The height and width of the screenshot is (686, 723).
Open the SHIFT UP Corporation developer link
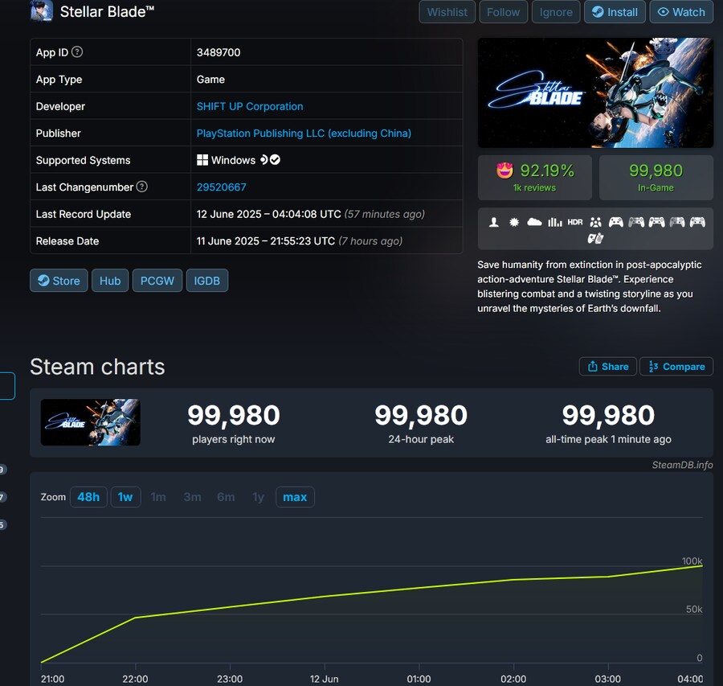[x=250, y=106]
